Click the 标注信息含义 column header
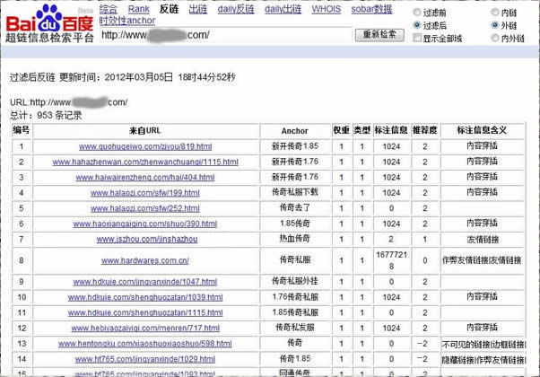 coord(483,130)
